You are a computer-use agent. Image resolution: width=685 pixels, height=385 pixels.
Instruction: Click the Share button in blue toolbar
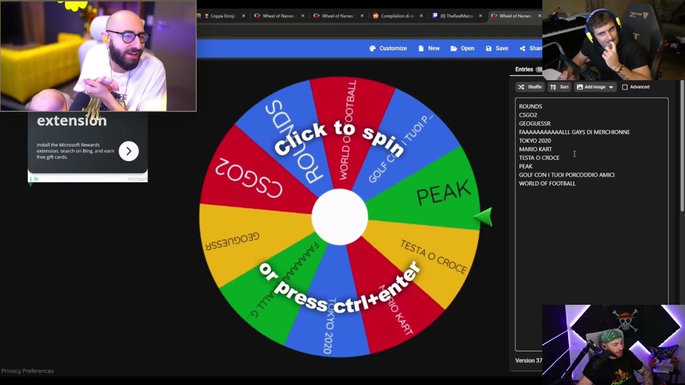[x=530, y=48]
